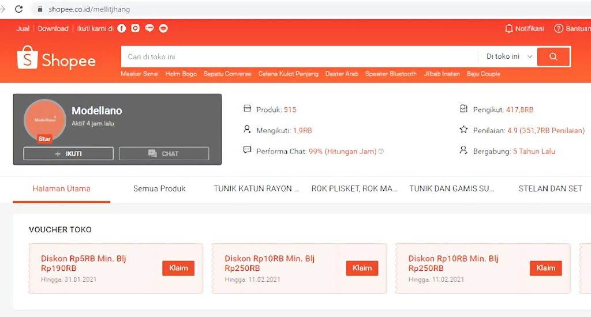591x317 pixels.
Task: Follow the shop with IKUTI button
Action: (68, 154)
